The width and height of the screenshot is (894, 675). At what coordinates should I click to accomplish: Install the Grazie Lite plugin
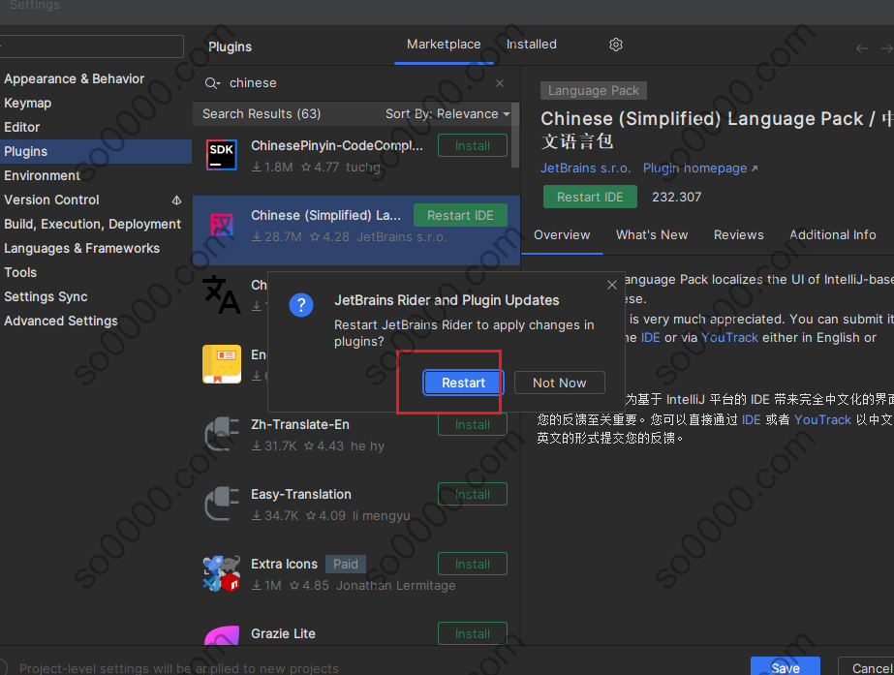click(472, 633)
